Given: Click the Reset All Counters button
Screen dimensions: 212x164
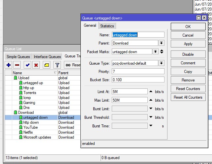Looking at the screenshot, I should point(188,97).
